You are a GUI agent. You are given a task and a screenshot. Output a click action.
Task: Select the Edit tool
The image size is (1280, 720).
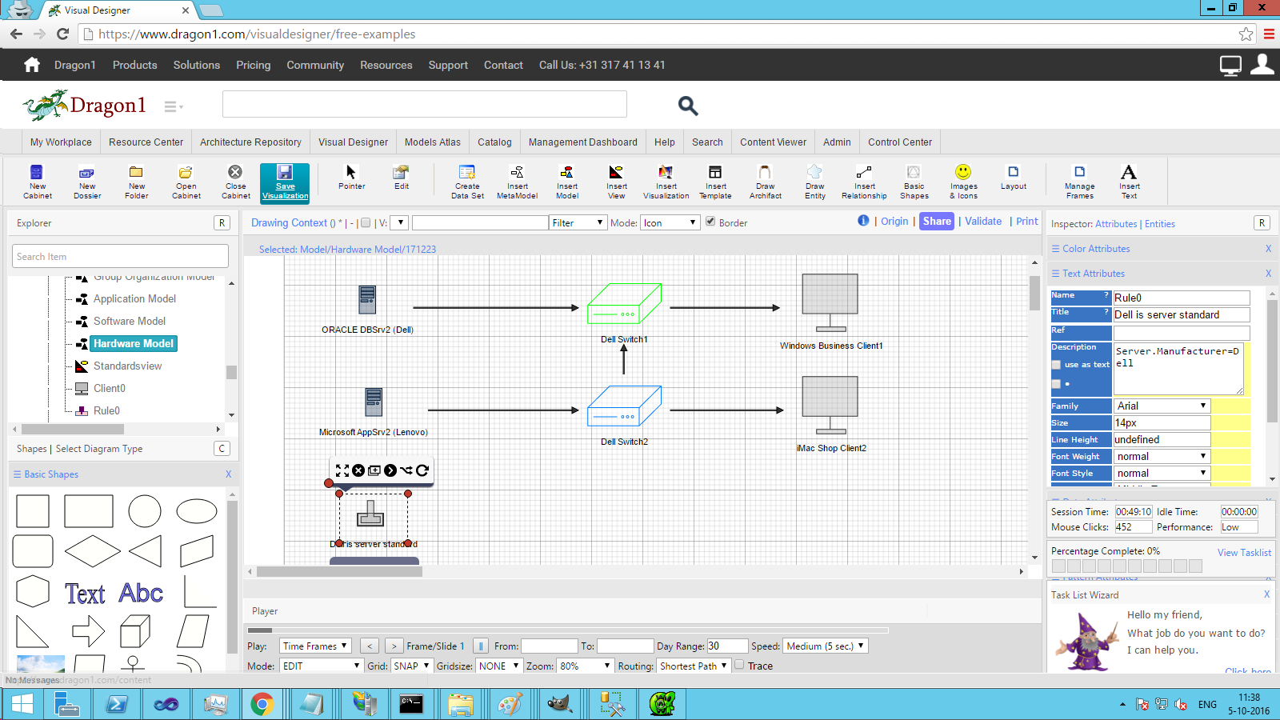point(402,177)
